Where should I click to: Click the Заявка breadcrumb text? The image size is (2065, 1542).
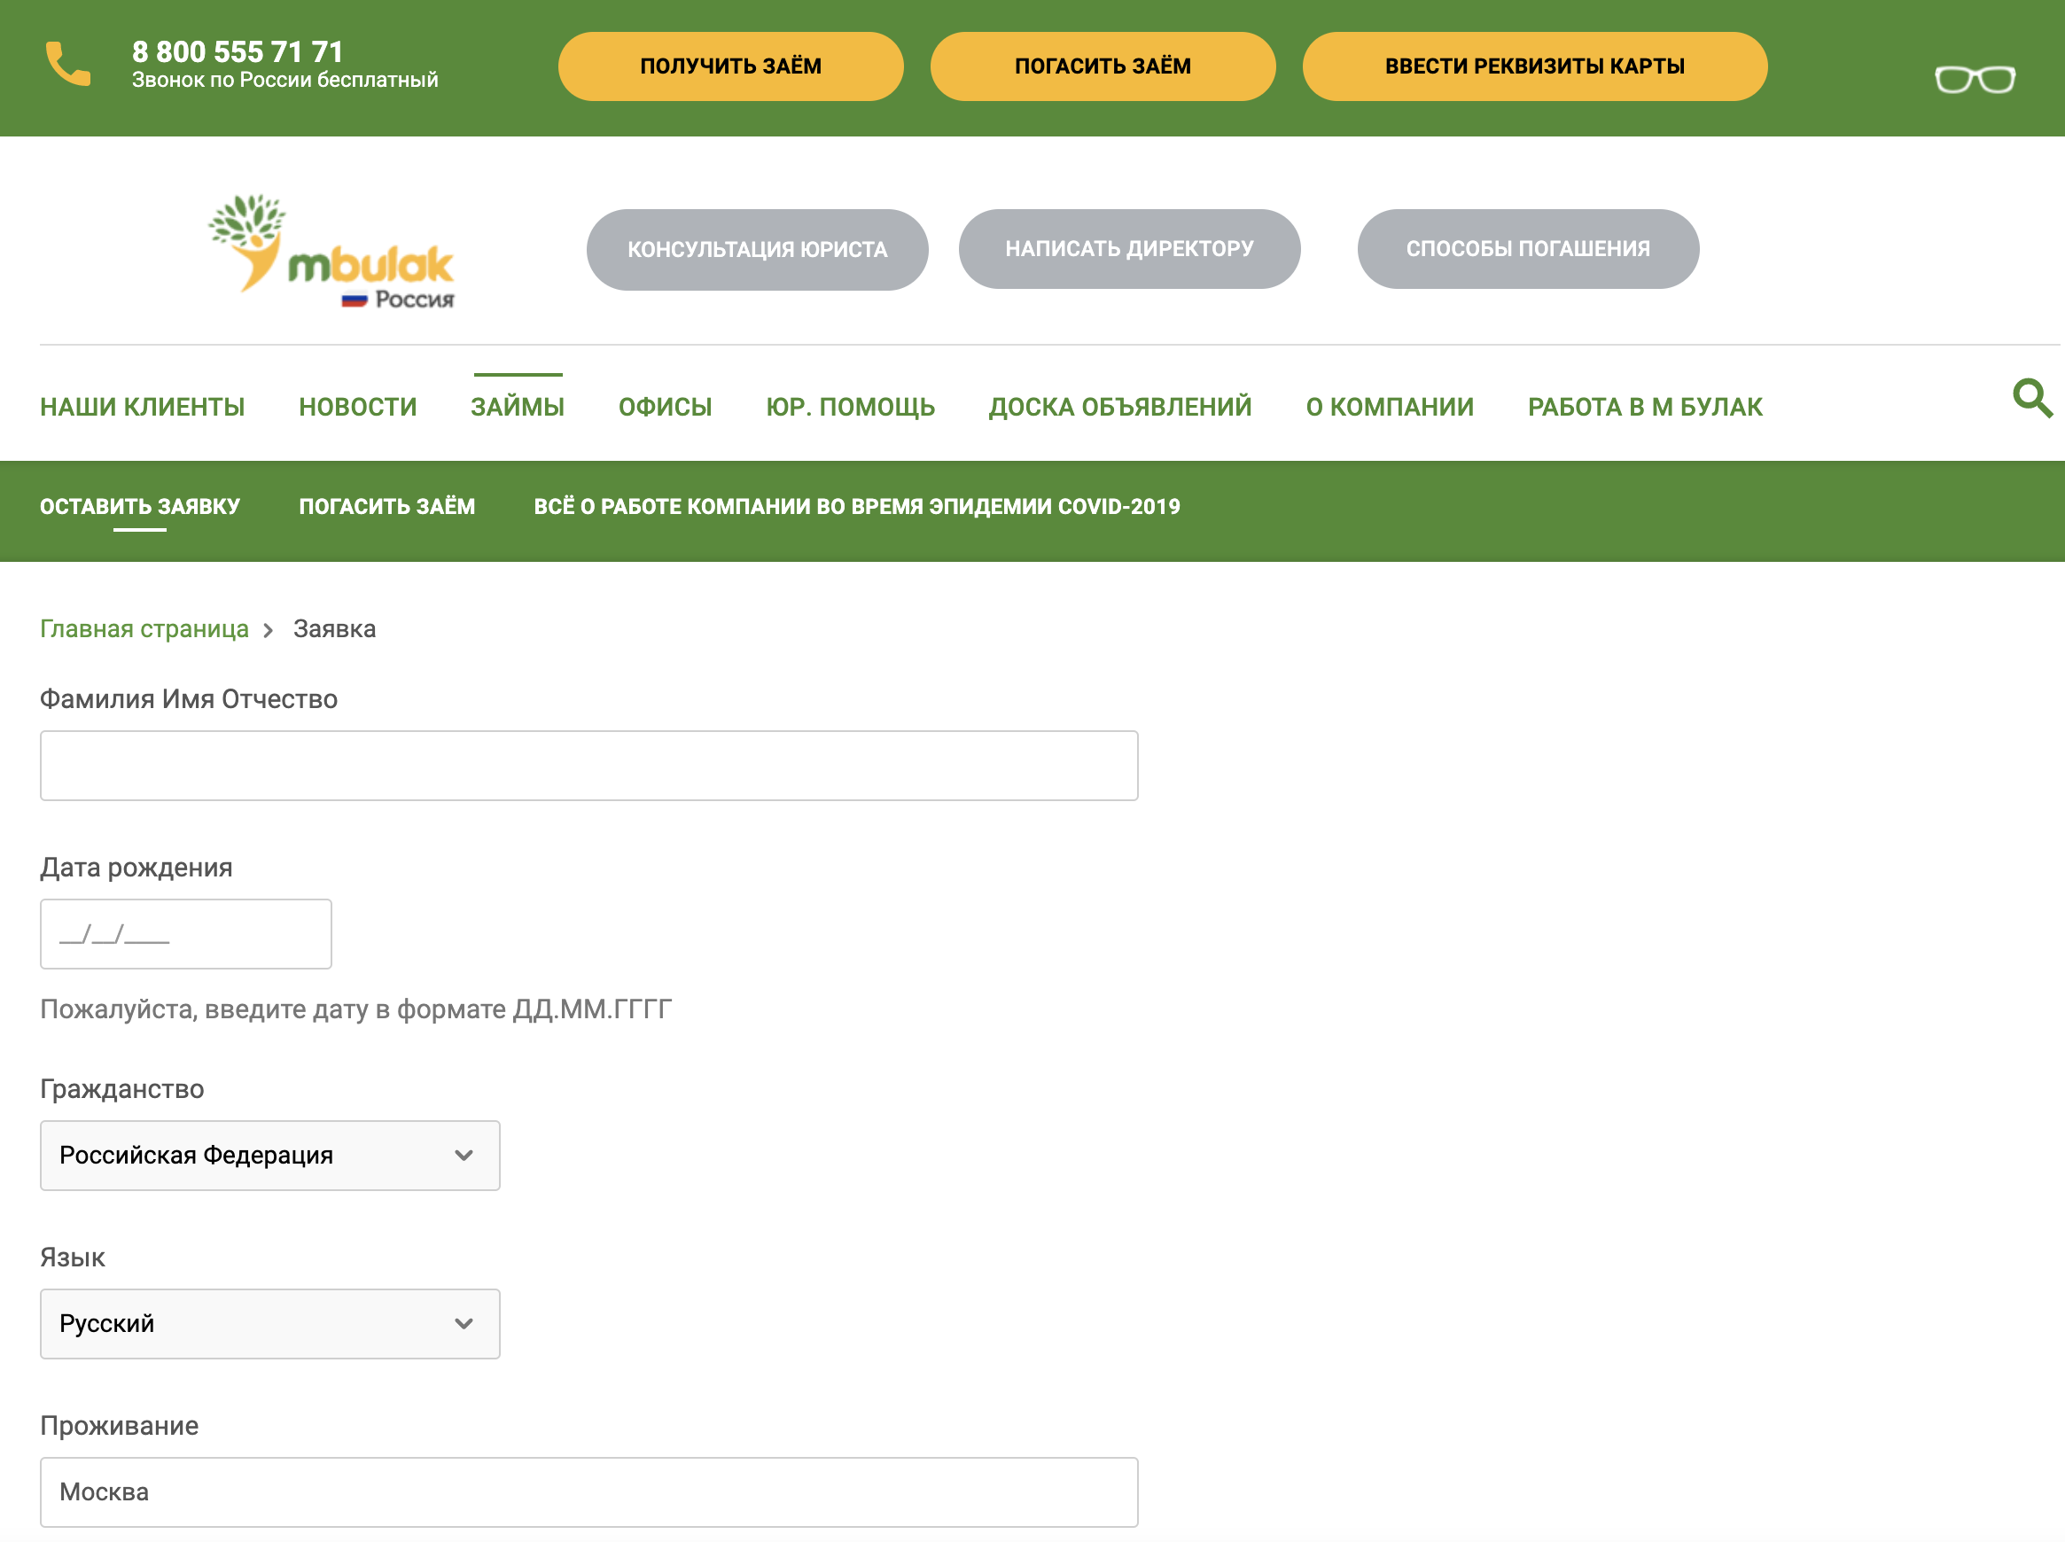(x=334, y=629)
